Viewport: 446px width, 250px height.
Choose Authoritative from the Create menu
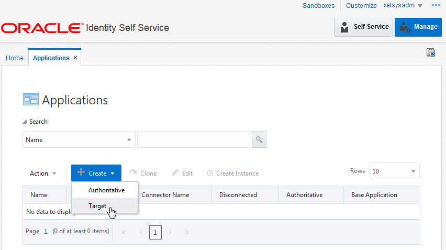[105, 190]
